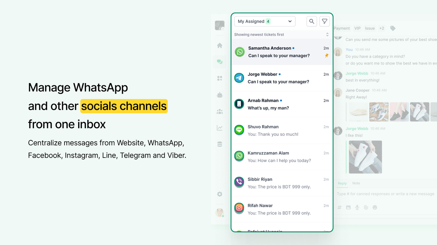Click the hashtag canned responses icon
Screen dimensions: 437x245
coord(339,207)
